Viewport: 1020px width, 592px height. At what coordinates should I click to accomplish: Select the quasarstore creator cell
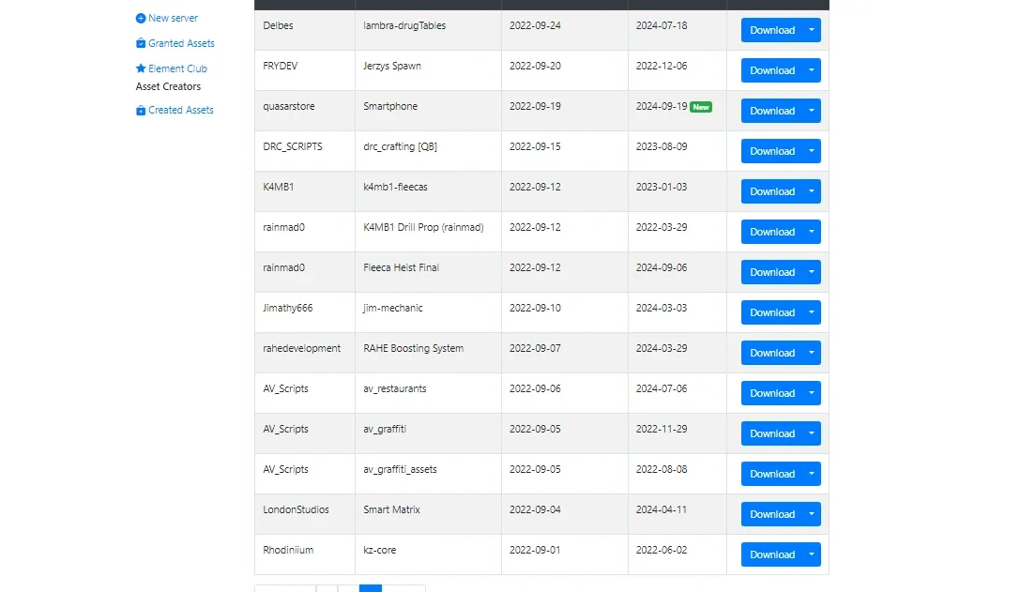(x=304, y=111)
